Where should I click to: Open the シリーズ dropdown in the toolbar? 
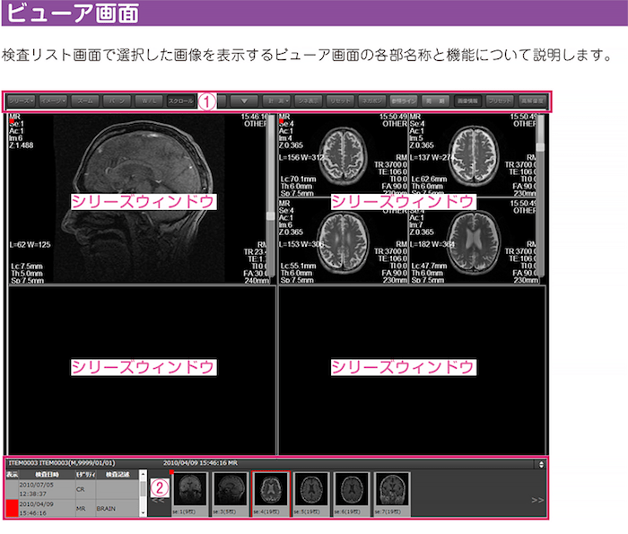coord(22,101)
